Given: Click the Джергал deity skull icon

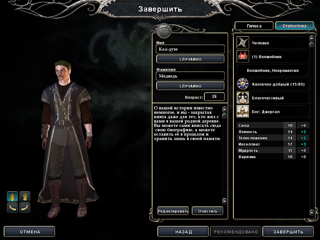Looking at the screenshot, I should 242,112.
